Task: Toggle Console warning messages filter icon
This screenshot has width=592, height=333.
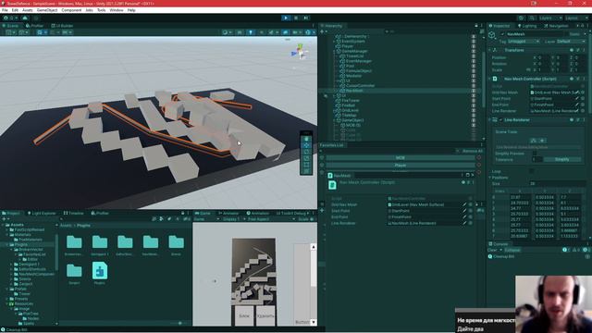Action: (575, 250)
